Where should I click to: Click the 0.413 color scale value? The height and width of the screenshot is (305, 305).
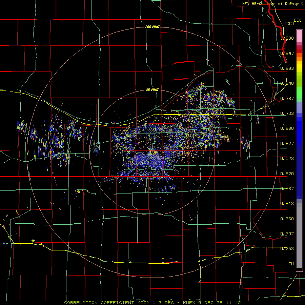pos(287,204)
